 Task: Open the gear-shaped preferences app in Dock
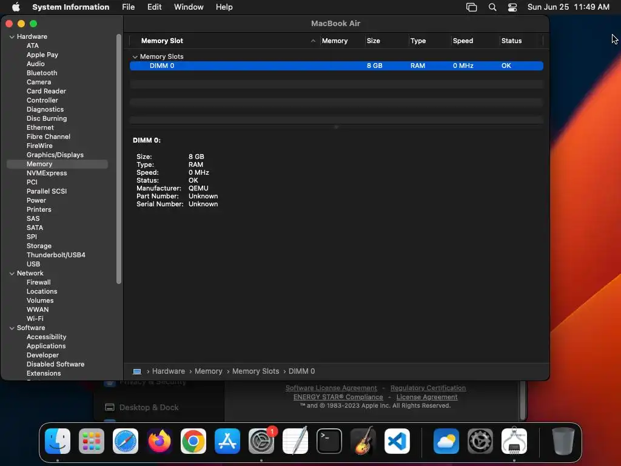click(x=480, y=441)
